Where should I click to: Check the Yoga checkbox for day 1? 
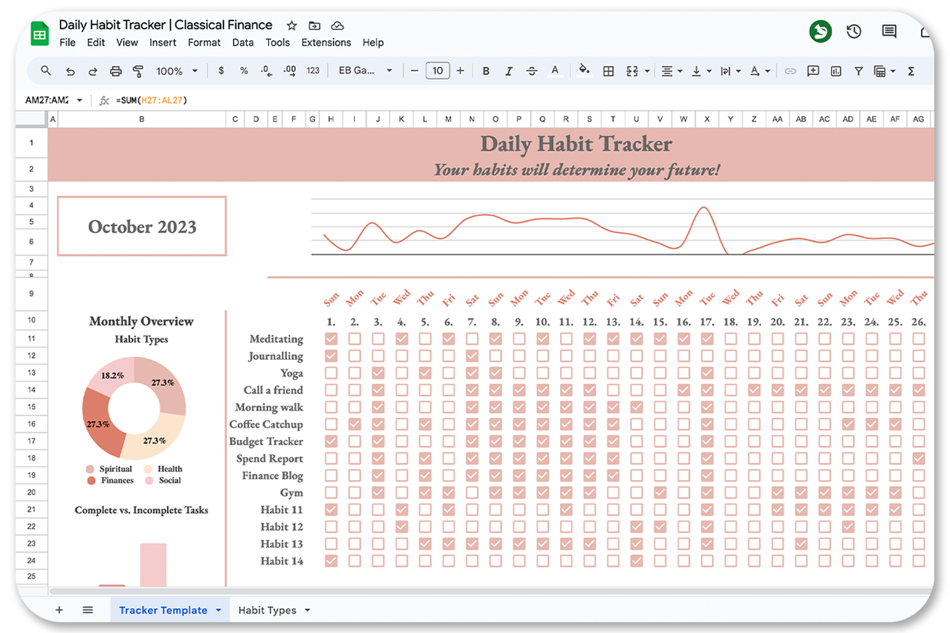coord(331,373)
